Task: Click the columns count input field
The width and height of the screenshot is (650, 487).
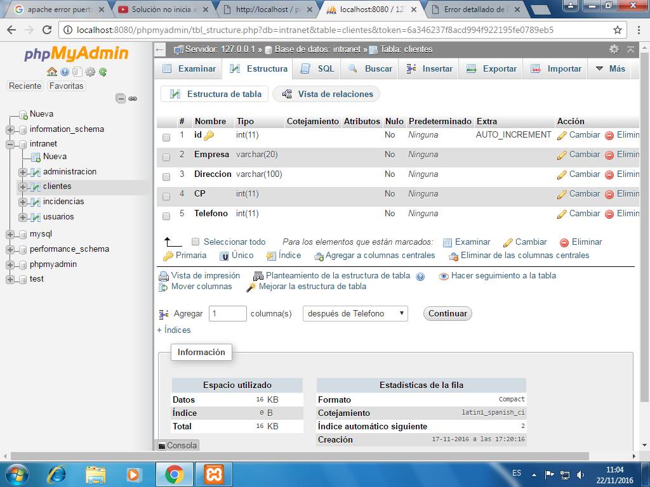Action: coord(228,313)
